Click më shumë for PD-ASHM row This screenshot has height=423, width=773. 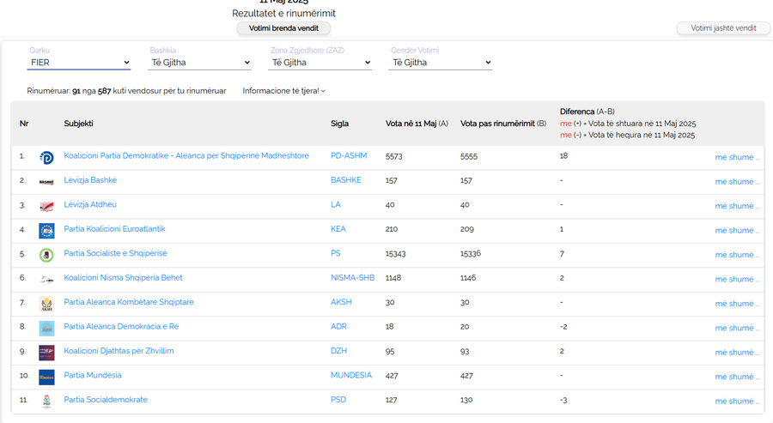tap(737, 157)
